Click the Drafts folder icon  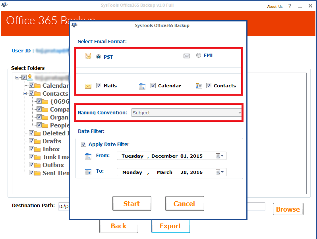(37, 141)
